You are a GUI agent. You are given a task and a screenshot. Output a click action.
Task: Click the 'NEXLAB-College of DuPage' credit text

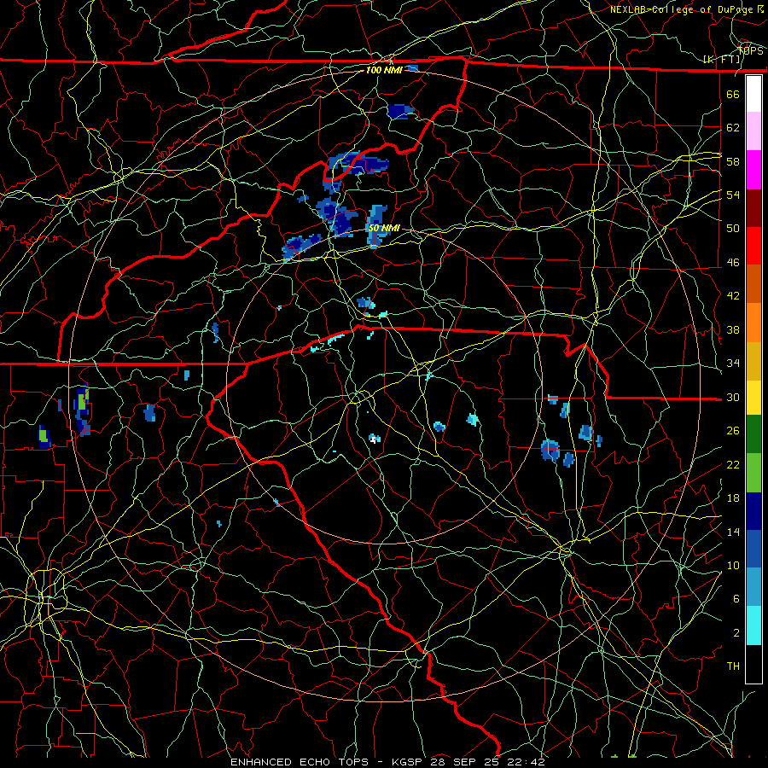(682, 9)
